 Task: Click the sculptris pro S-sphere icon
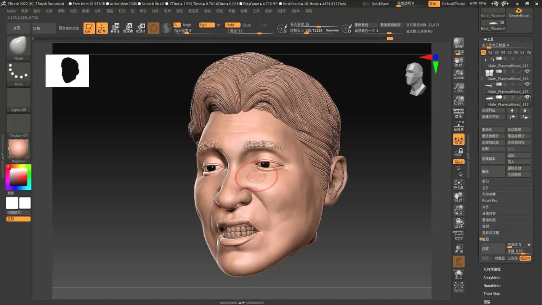tap(167, 28)
